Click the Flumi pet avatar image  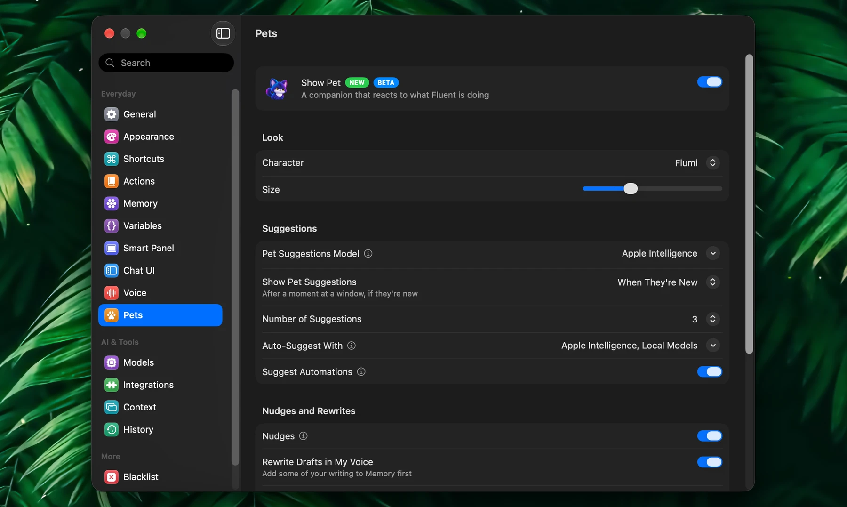[277, 89]
